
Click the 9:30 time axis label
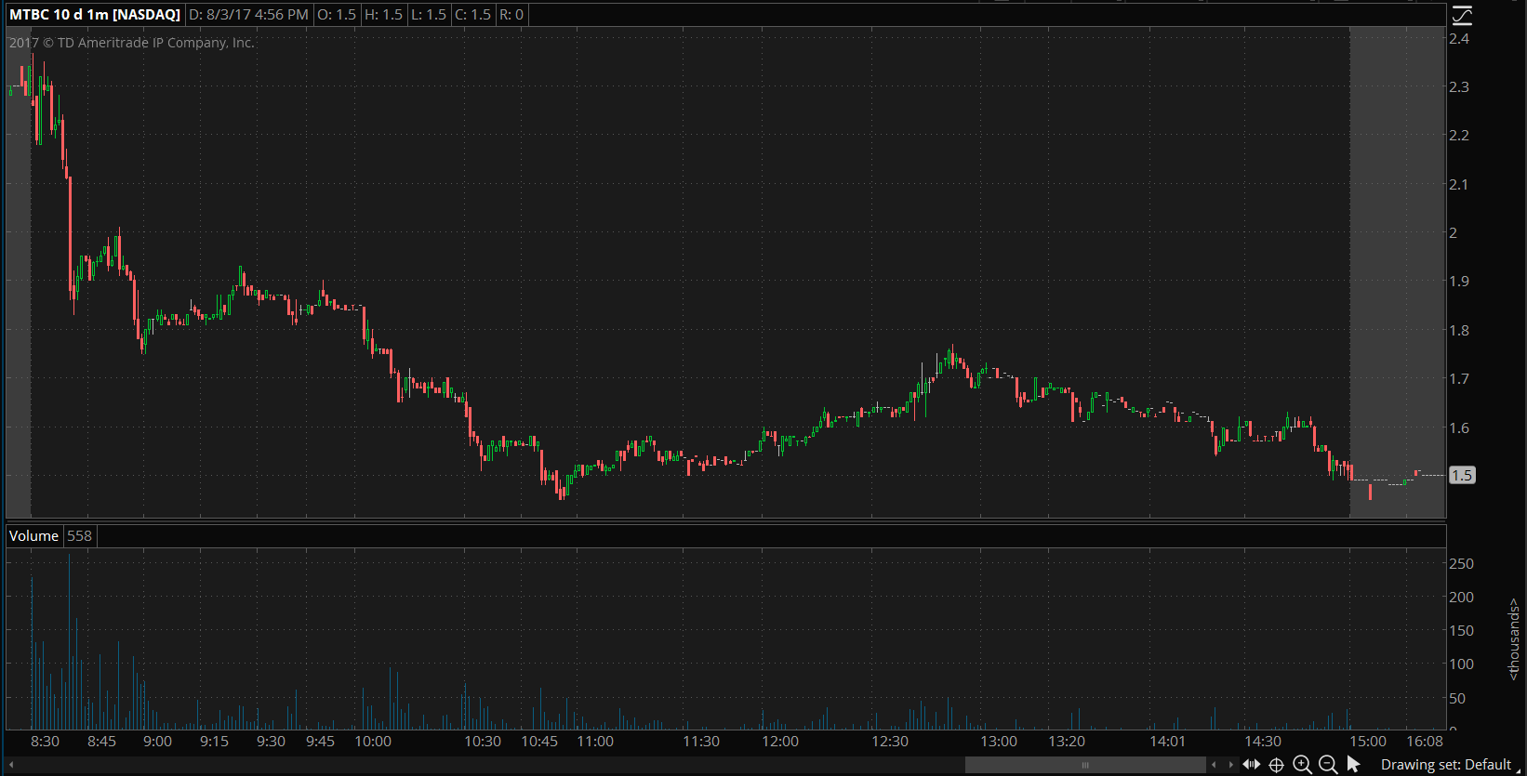pyautogui.click(x=271, y=741)
